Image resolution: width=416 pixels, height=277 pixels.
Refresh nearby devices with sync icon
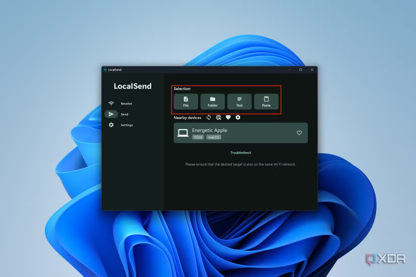(x=209, y=117)
